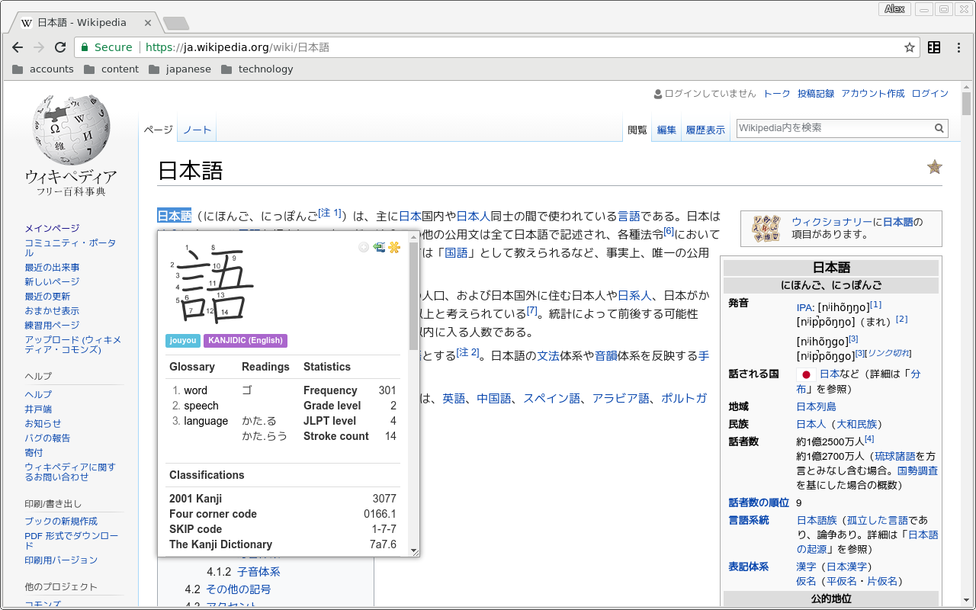The height and width of the screenshot is (610, 976).
Task: Open the accounts bookmarks folder
Action: (43, 69)
